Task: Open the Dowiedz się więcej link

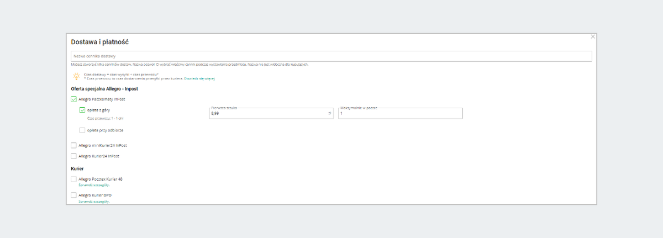Action: [x=199, y=79]
